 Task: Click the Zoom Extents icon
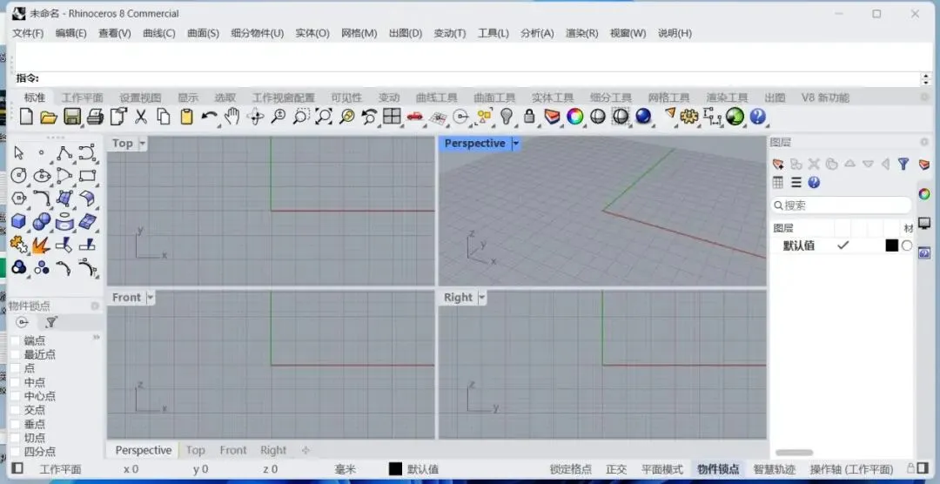pyautogui.click(x=324, y=117)
